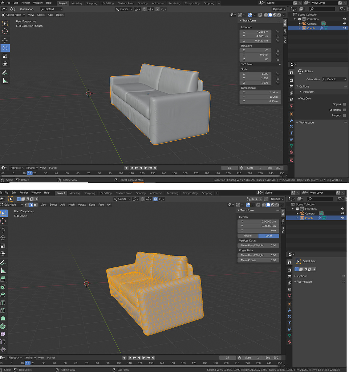Select the Scale tool in the Object Mode window
The height and width of the screenshot is (372, 349).
click(x=5, y=56)
